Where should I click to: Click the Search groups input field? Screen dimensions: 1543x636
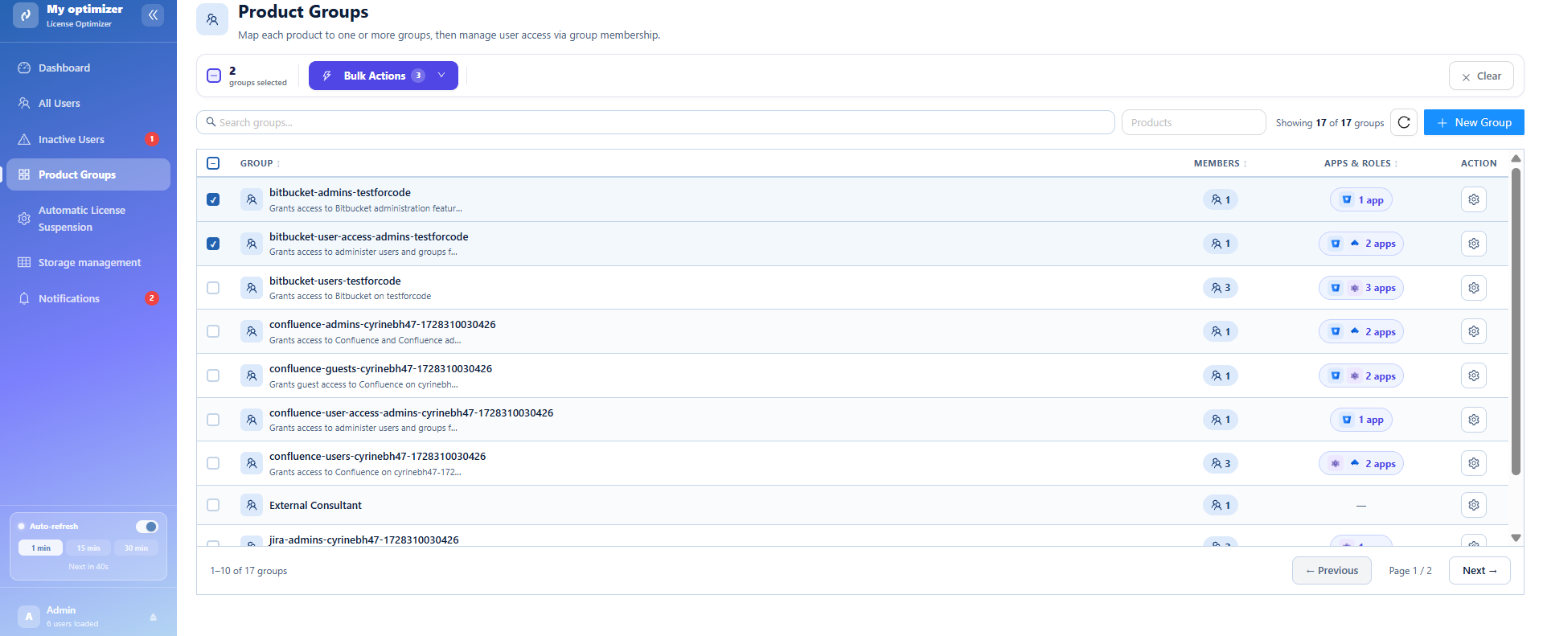pyautogui.click(x=655, y=122)
